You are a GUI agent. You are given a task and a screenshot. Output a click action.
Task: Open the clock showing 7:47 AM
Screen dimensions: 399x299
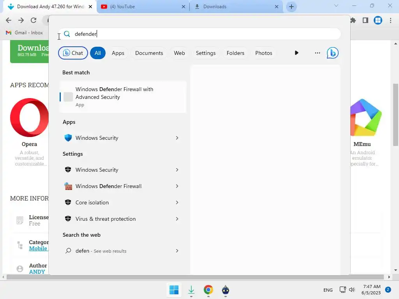click(371, 290)
